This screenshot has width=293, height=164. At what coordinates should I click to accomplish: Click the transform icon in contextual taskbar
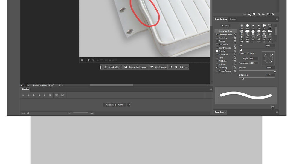(171, 67)
